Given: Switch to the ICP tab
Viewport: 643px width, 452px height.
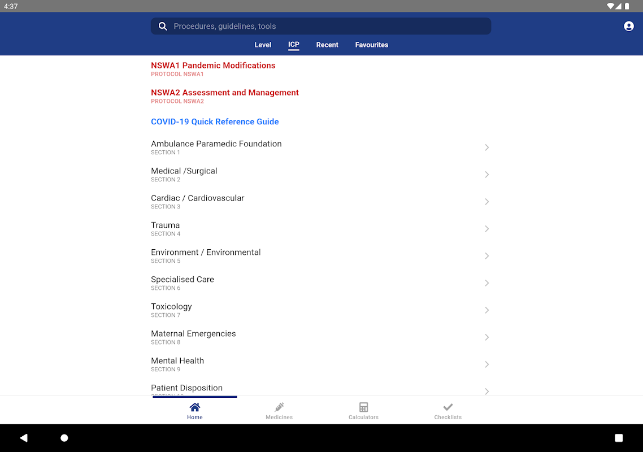Looking at the screenshot, I should tap(294, 45).
